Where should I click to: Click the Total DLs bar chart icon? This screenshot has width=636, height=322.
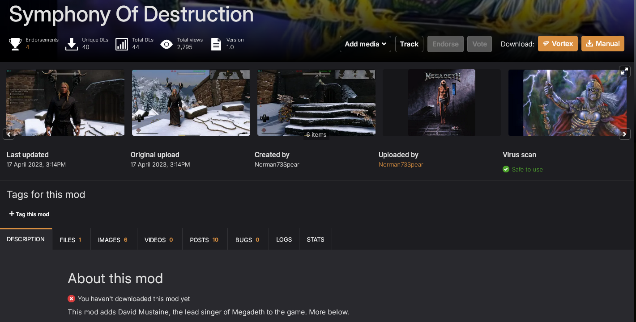tap(122, 44)
